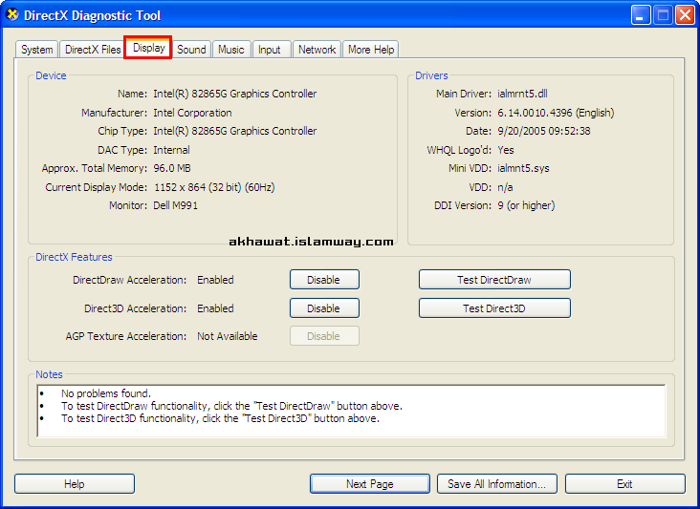
Task: Click the 'Drivers' group label
Action: (x=431, y=75)
